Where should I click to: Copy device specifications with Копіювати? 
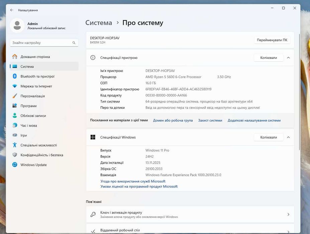point(269,58)
